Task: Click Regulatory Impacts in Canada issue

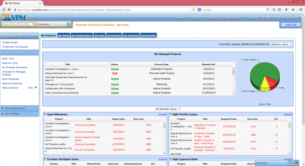Action: [205, 126]
